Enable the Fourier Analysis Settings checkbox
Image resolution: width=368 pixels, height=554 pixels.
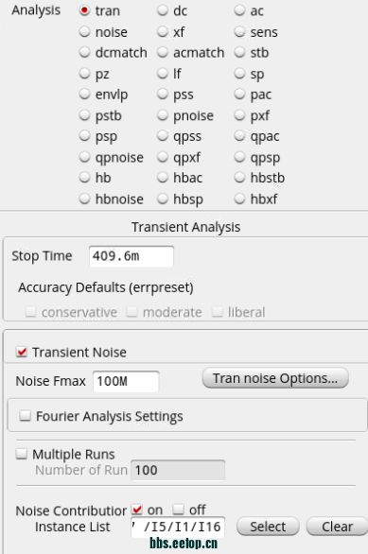coord(26,416)
